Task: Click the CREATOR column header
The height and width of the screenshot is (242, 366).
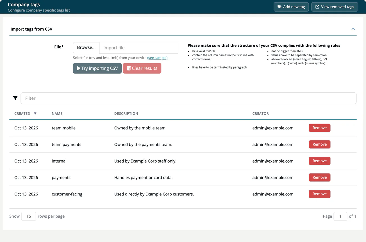Action: (260, 114)
